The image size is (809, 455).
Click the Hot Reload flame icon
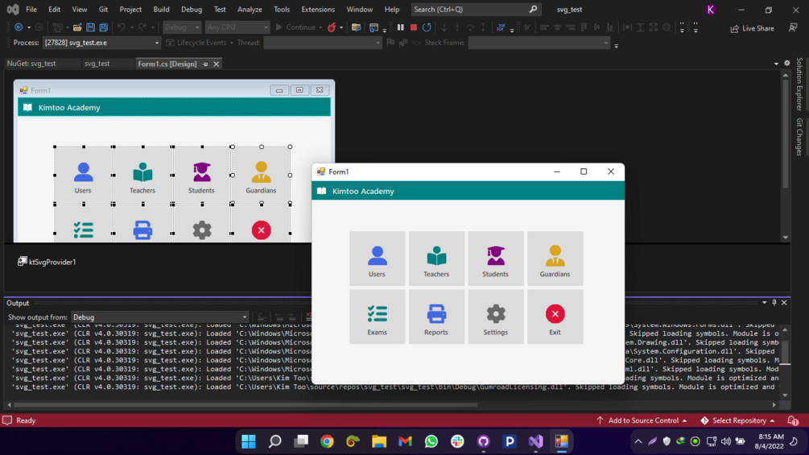(332, 27)
